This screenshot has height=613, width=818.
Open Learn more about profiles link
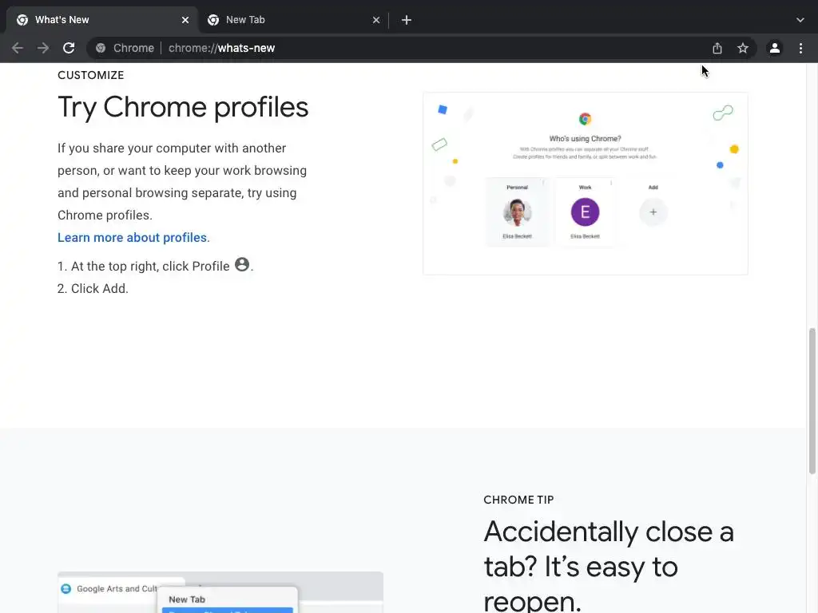coord(132,238)
